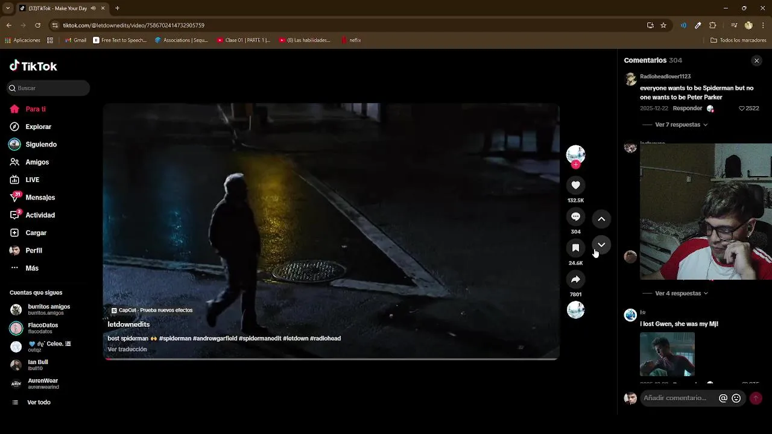Open burritos amigos followed account
This screenshot has width=772, height=434.
coord(40,310)
